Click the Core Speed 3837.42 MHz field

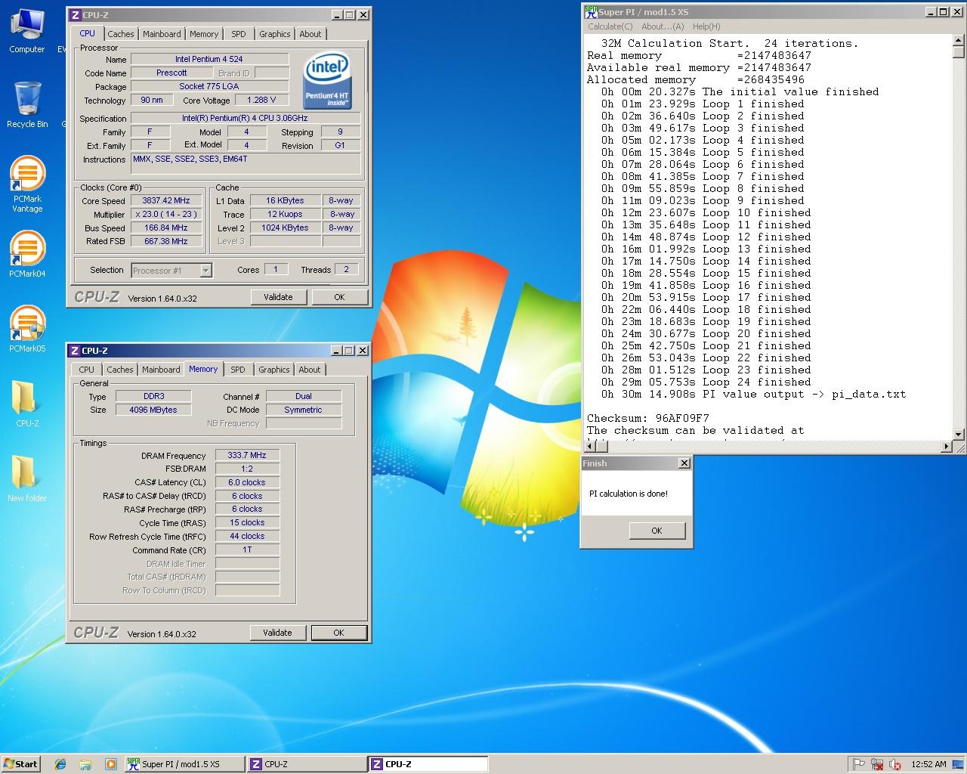[x=166, y=201]
